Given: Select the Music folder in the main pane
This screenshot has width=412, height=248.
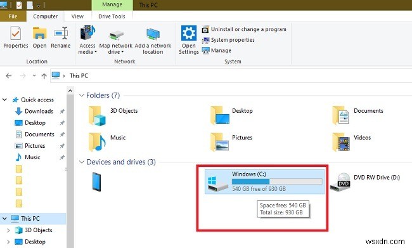Looking at the screenshot, I should point(107,142).
